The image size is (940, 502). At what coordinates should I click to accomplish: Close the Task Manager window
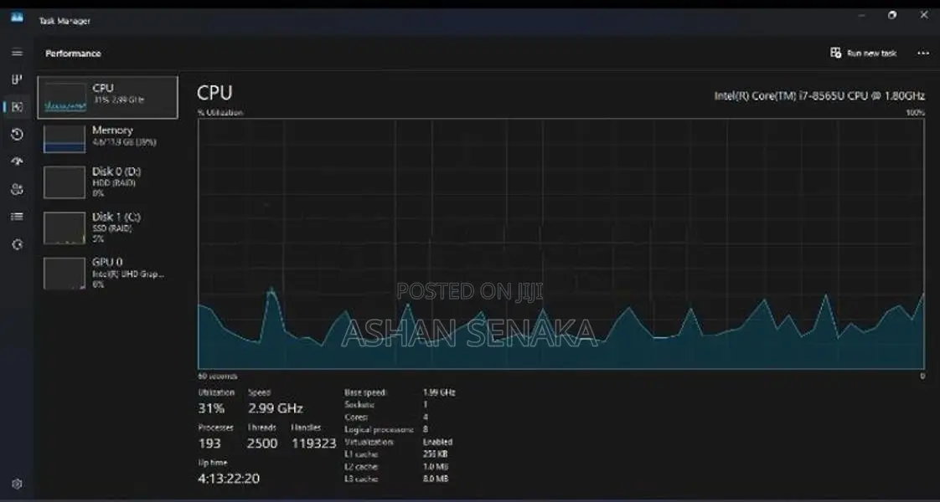(924, 15)
